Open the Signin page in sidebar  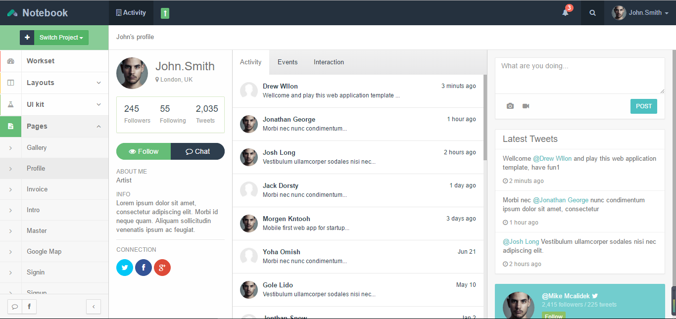click(x=54, y=272)
